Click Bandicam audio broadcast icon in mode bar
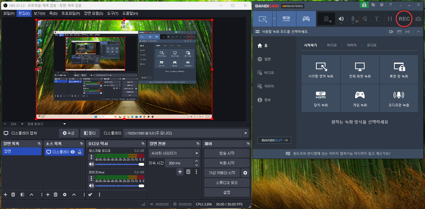425x209 pixels. pyautogui.click(x=407, y=32)
